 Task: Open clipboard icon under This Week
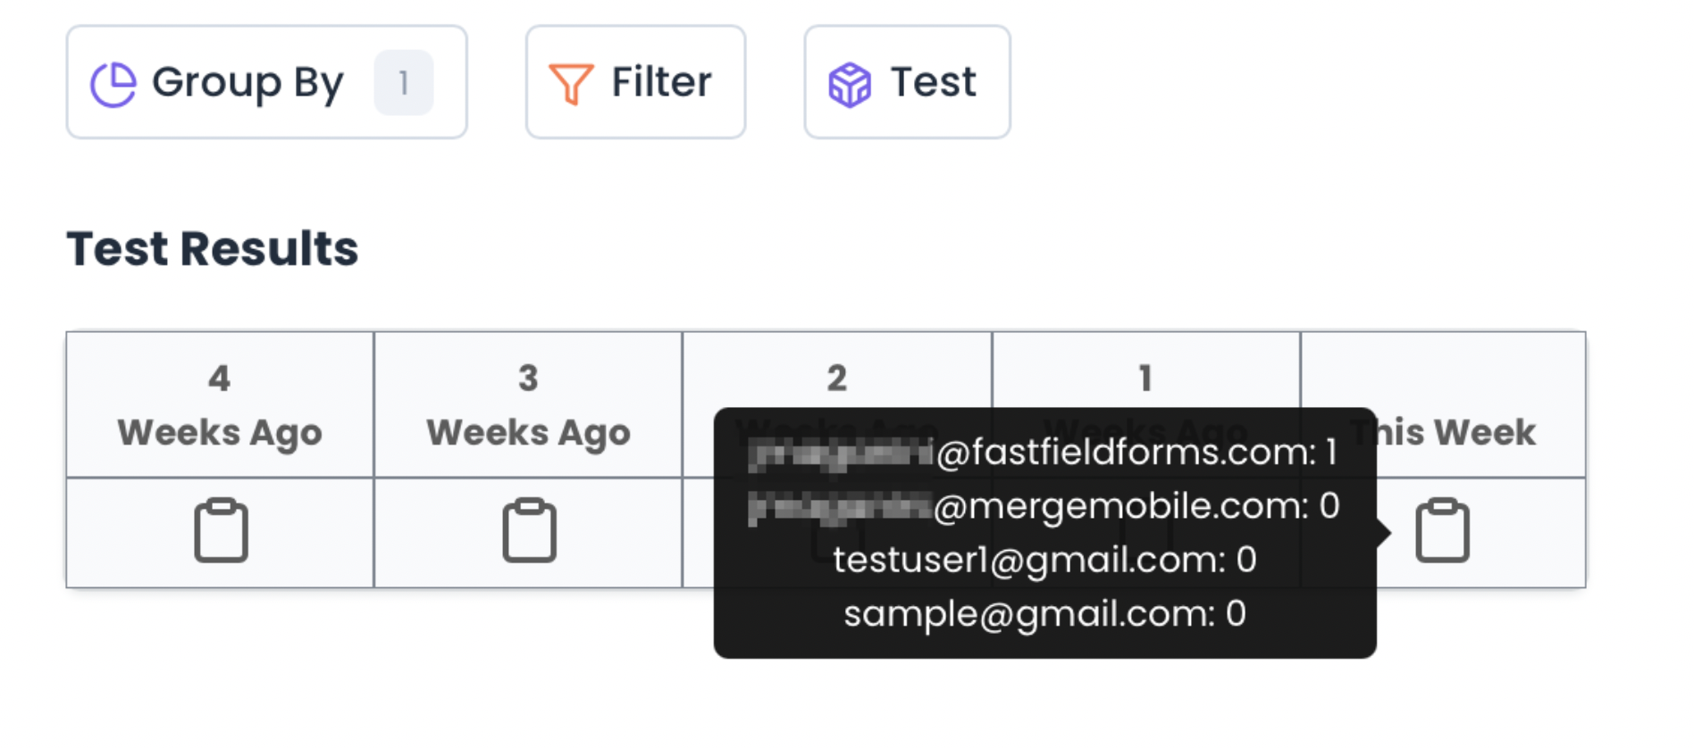(1442, 531)
